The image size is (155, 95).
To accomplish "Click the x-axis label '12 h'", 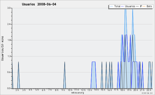I will (83, 90).
